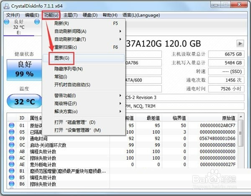Click the 37A120G 120.0 GB disk title
Viewport: 251px width, 196px height.
[163, 43]
